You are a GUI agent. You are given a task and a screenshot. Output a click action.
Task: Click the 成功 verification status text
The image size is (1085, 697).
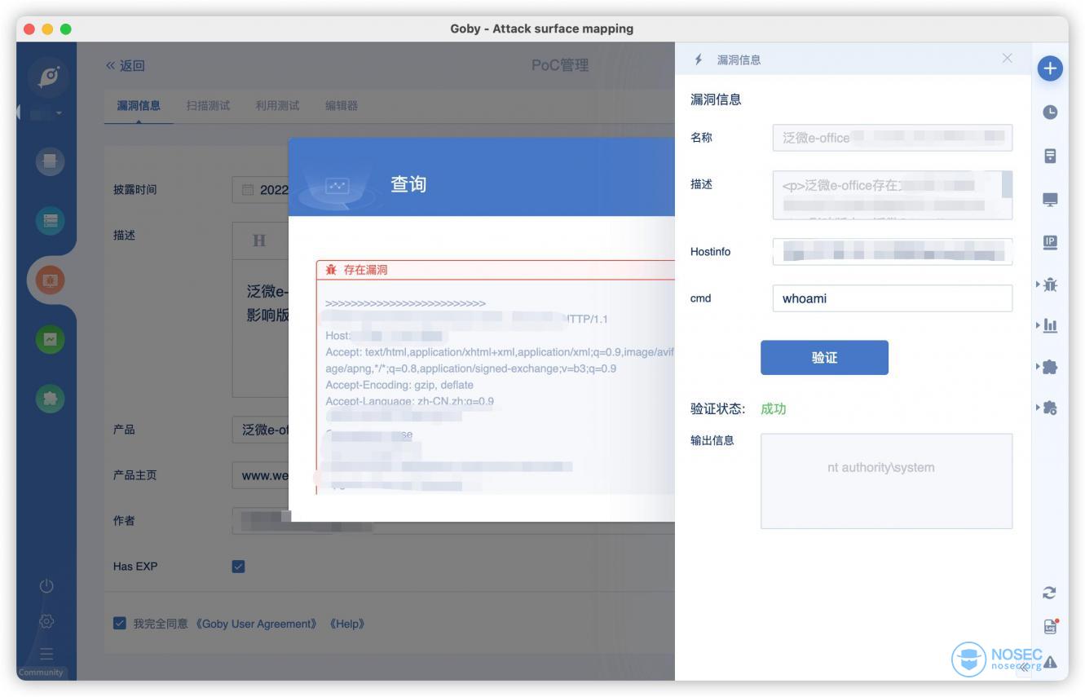tap(774, 409)
